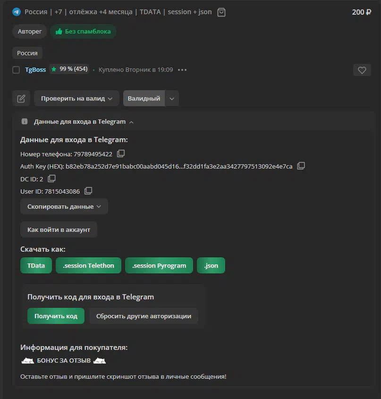Copy the phone number 79789495422

tap(121, 153)
